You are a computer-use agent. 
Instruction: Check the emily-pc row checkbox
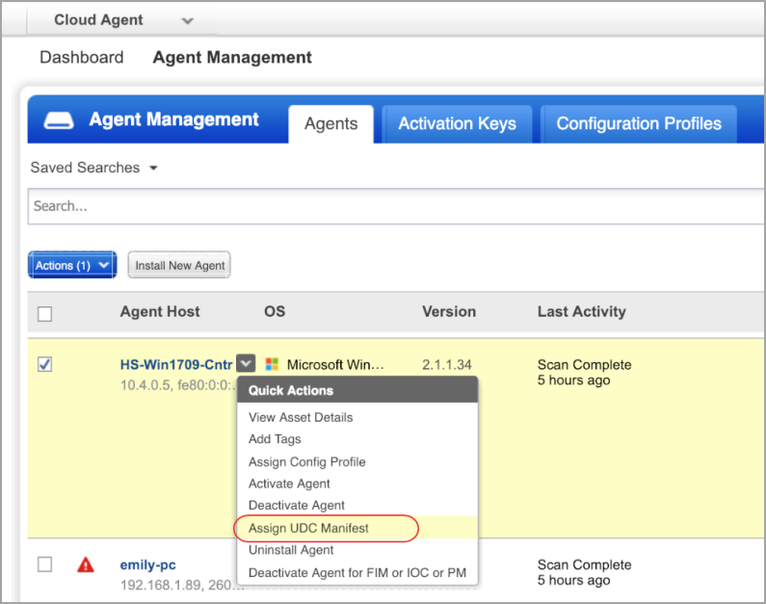click(45, 565)
